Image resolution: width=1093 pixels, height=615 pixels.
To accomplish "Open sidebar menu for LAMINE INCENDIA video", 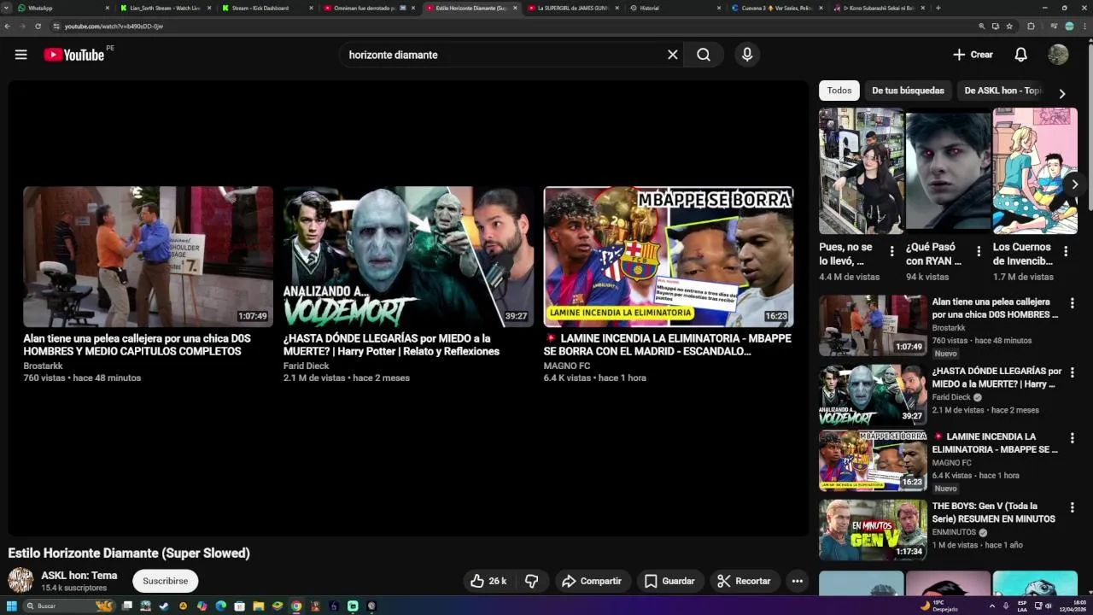I will click(x=1073, y=437).
